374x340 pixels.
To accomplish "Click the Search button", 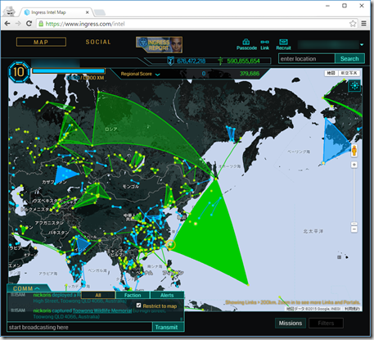I will [349, 59].
